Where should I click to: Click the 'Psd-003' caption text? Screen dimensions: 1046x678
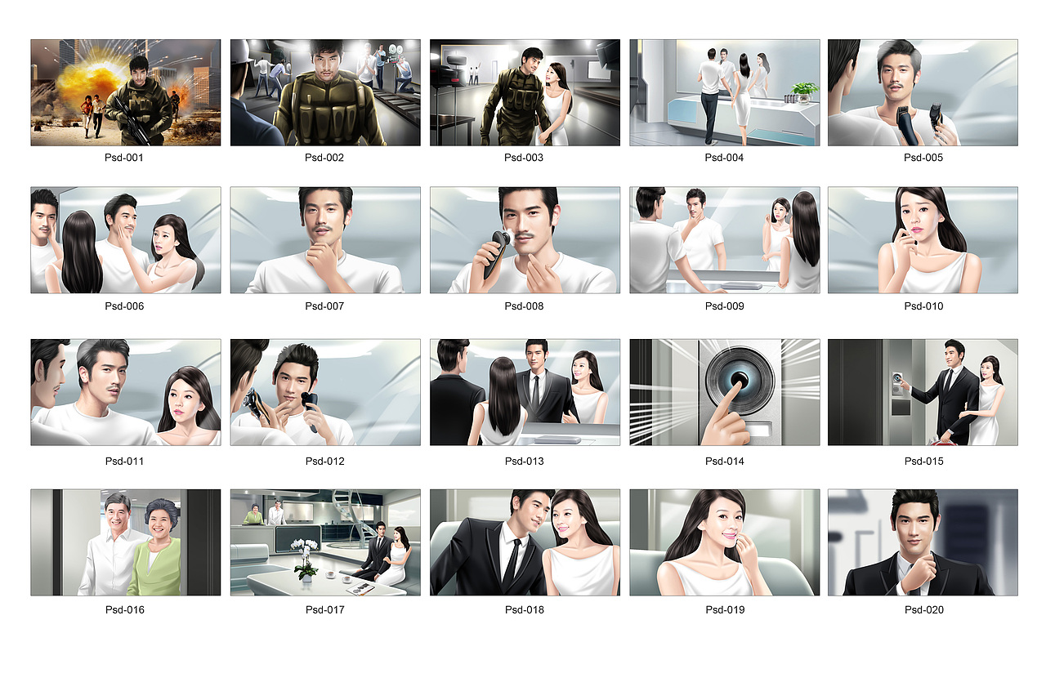524,158
